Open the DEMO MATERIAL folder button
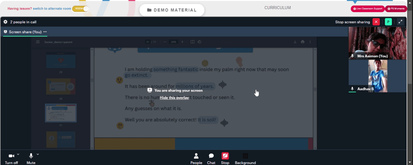This screenshot has width=413, height=165. (x=172, y=10)
